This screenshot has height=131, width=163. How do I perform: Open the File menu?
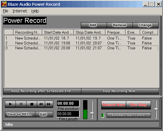click(x=5, y=11)
